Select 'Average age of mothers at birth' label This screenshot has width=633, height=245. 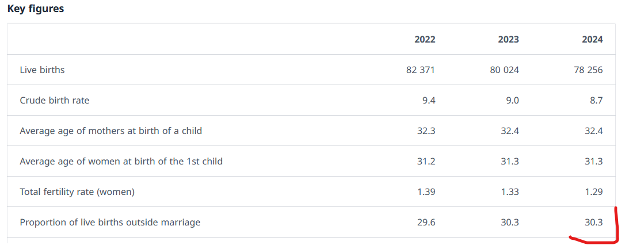[110, 131]
